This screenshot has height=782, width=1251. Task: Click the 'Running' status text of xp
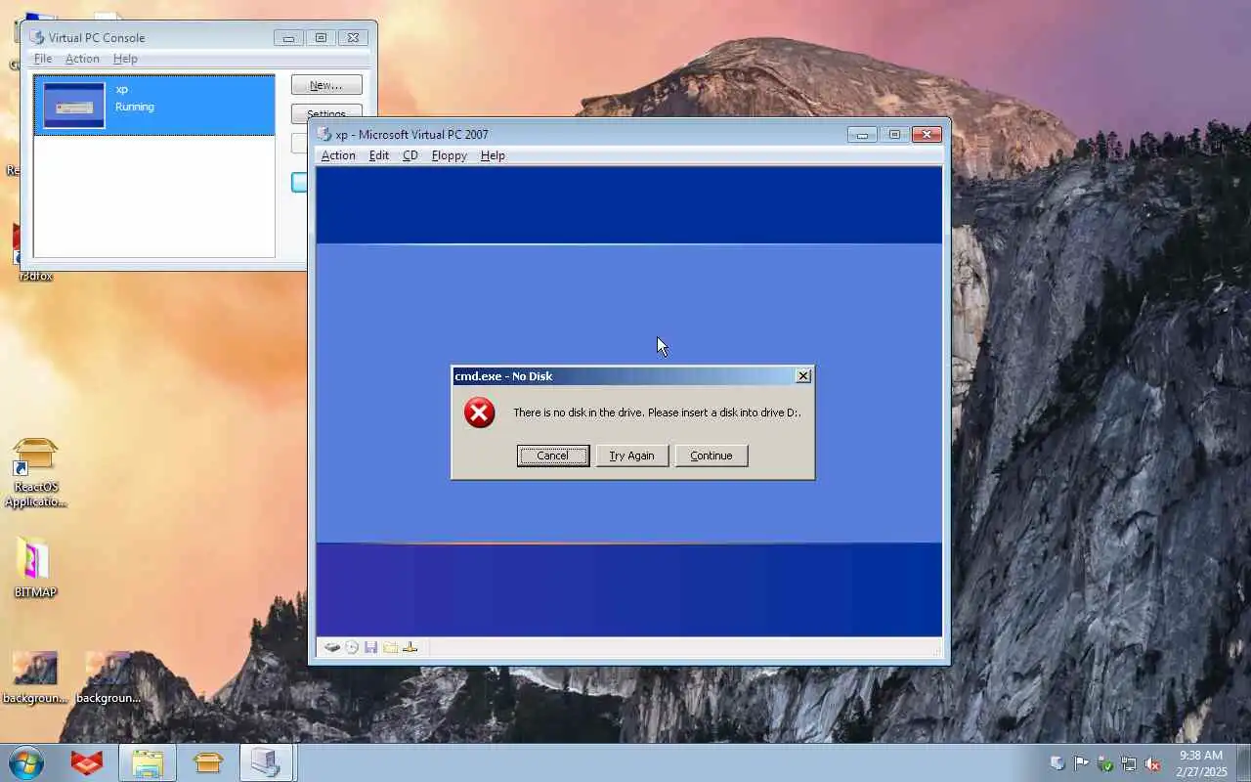[135, 107]
